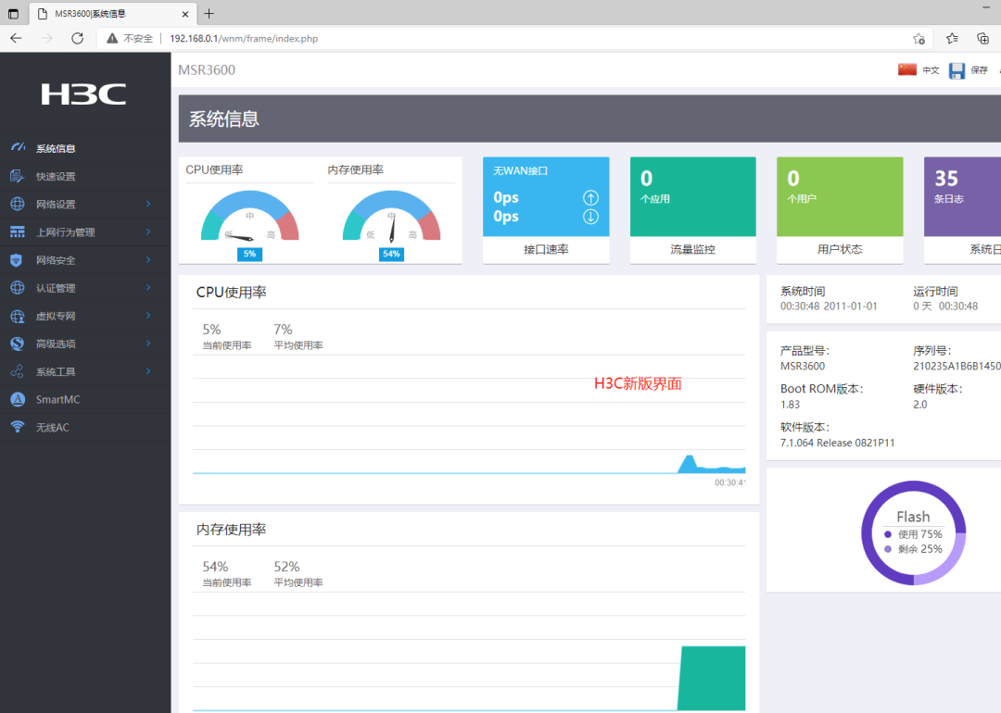This screenshot has width=1001, height=713.
Task: Click the 54% memory gauge badge
Action: (x=391, y=254)
